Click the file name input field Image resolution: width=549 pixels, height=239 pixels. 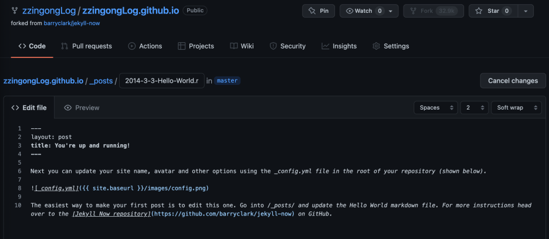click(x=162, y=81)
